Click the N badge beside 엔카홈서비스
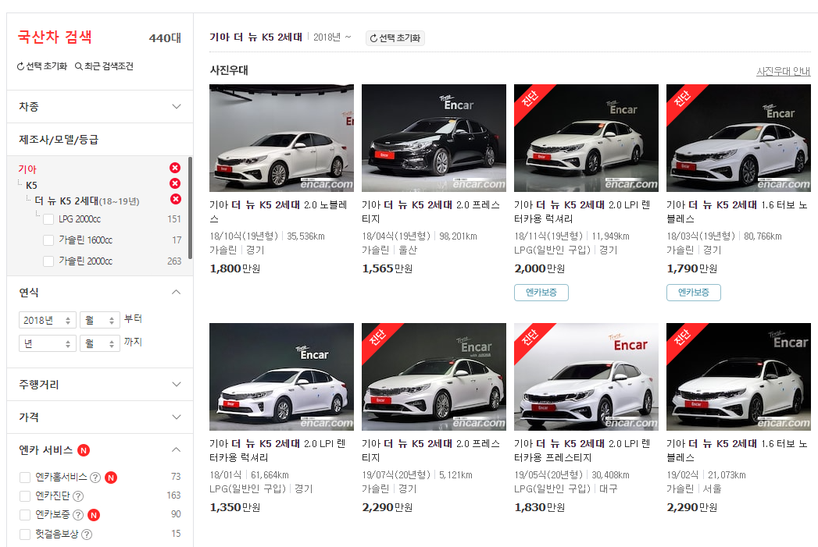The width and height of the screenshot is (818, 547). (x=111, y=478)
